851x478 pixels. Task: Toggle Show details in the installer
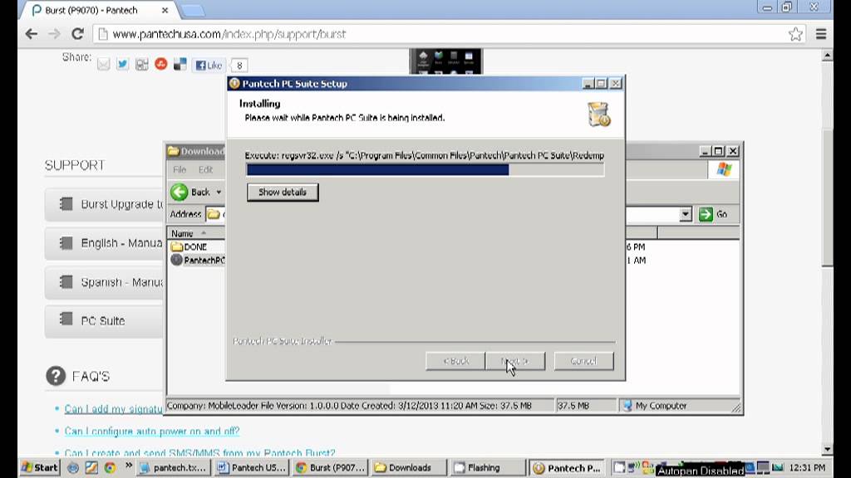pos(282,192)
